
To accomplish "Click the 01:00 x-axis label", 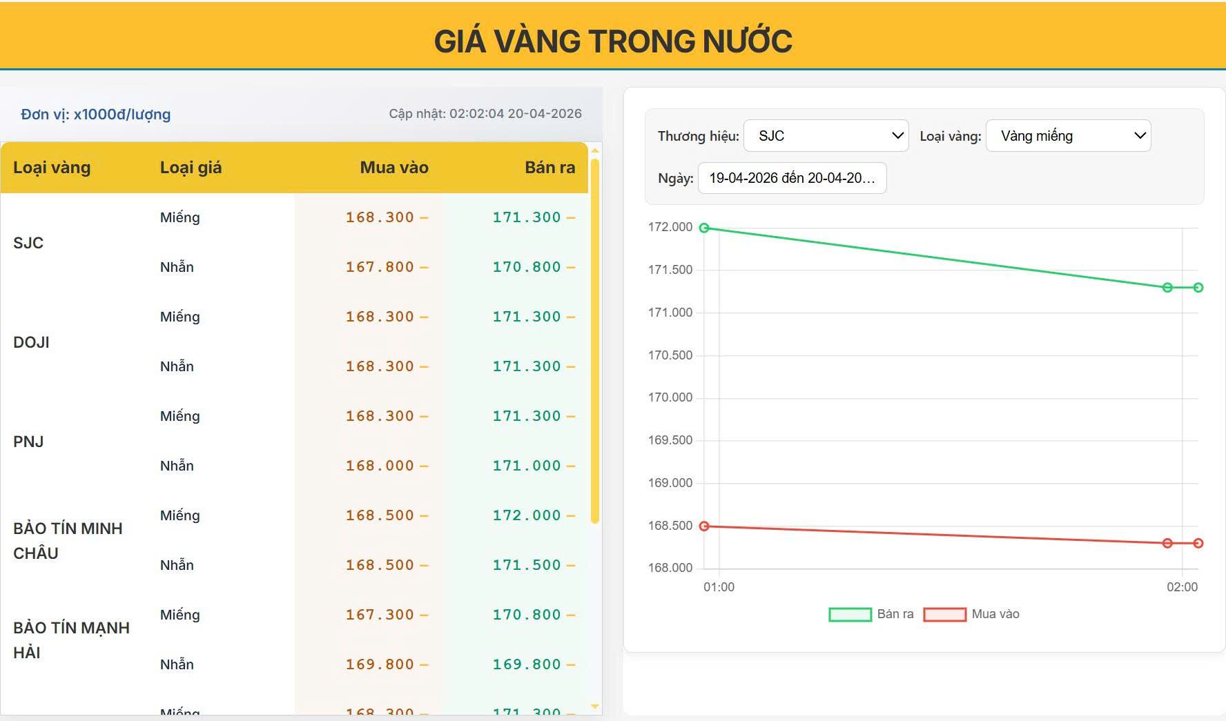I will click(x=719, y=587).
